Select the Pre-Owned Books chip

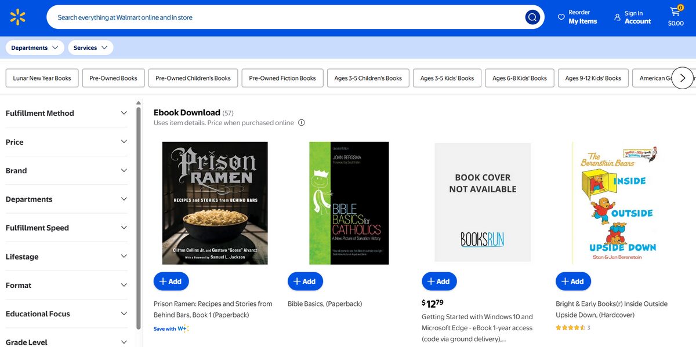tap(113, 78)
